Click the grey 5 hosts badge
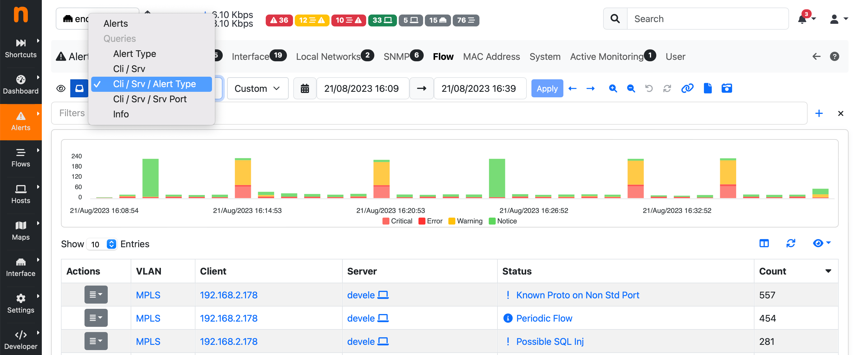Image resolution: width=859 pixels, height=355 pixels. 411,20
